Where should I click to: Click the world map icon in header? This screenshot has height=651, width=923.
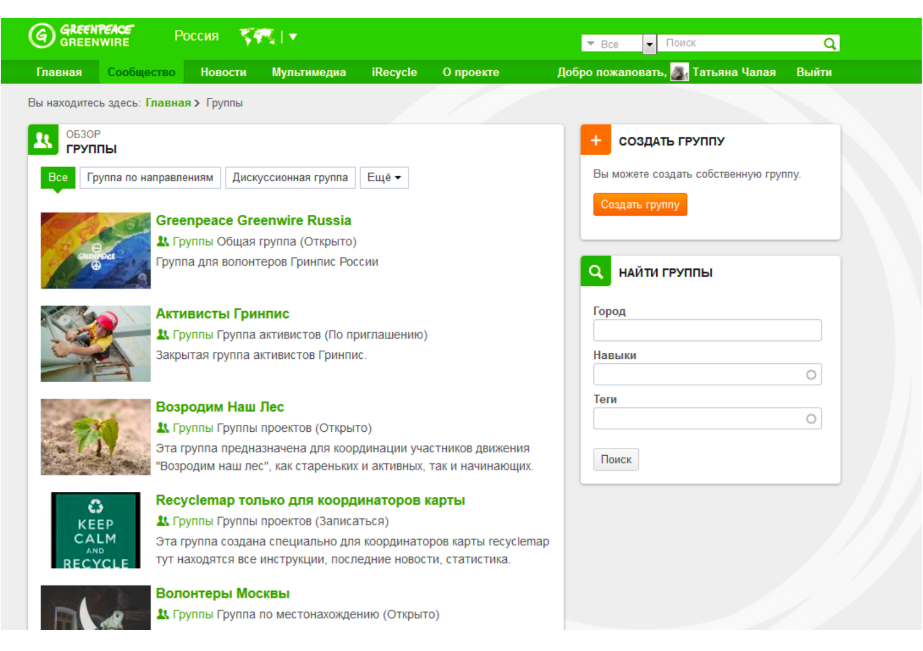click(258, 36)
